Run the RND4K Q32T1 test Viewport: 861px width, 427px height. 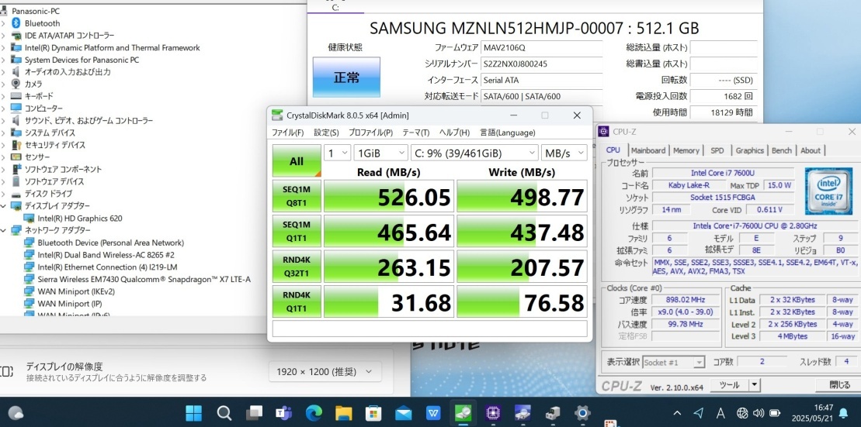[x=297, y=266]
